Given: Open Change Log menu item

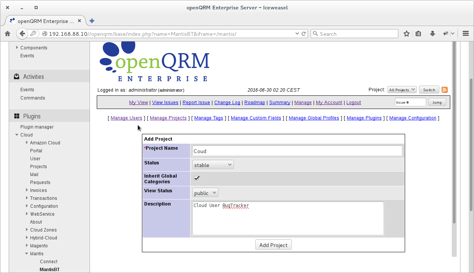Looking at the screenshot, I should (227, 102).
